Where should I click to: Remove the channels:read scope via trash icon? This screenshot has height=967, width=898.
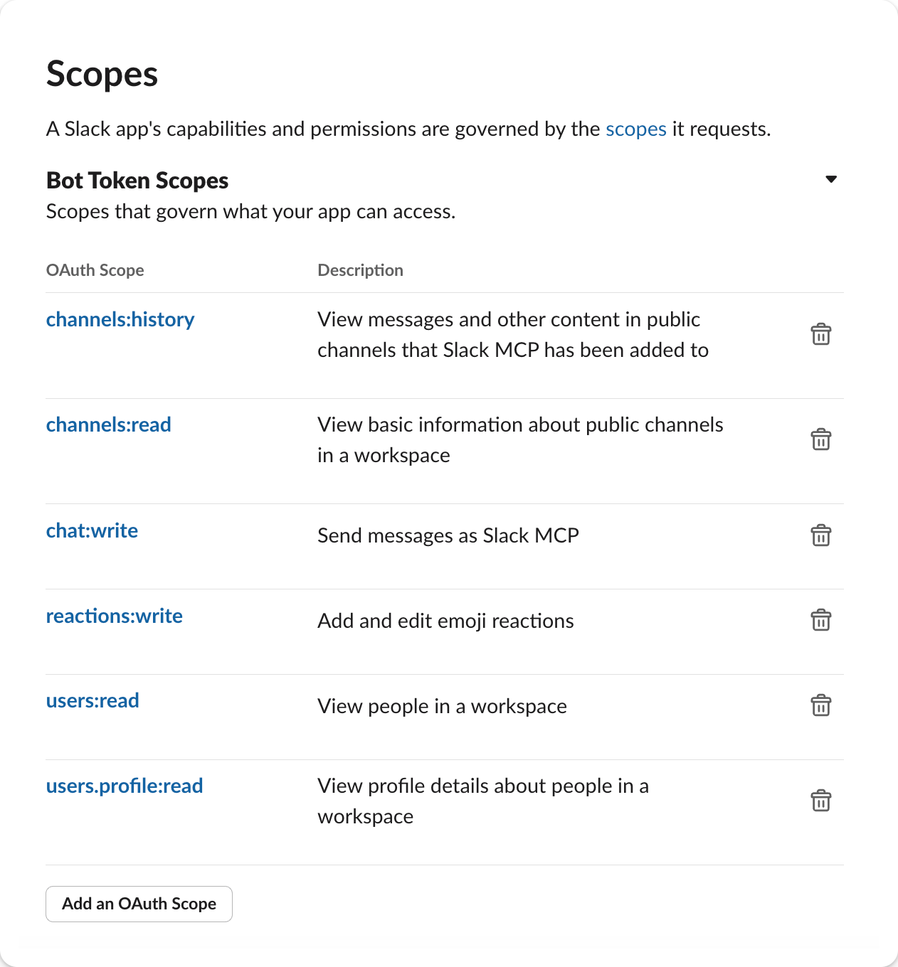(820, 439)
